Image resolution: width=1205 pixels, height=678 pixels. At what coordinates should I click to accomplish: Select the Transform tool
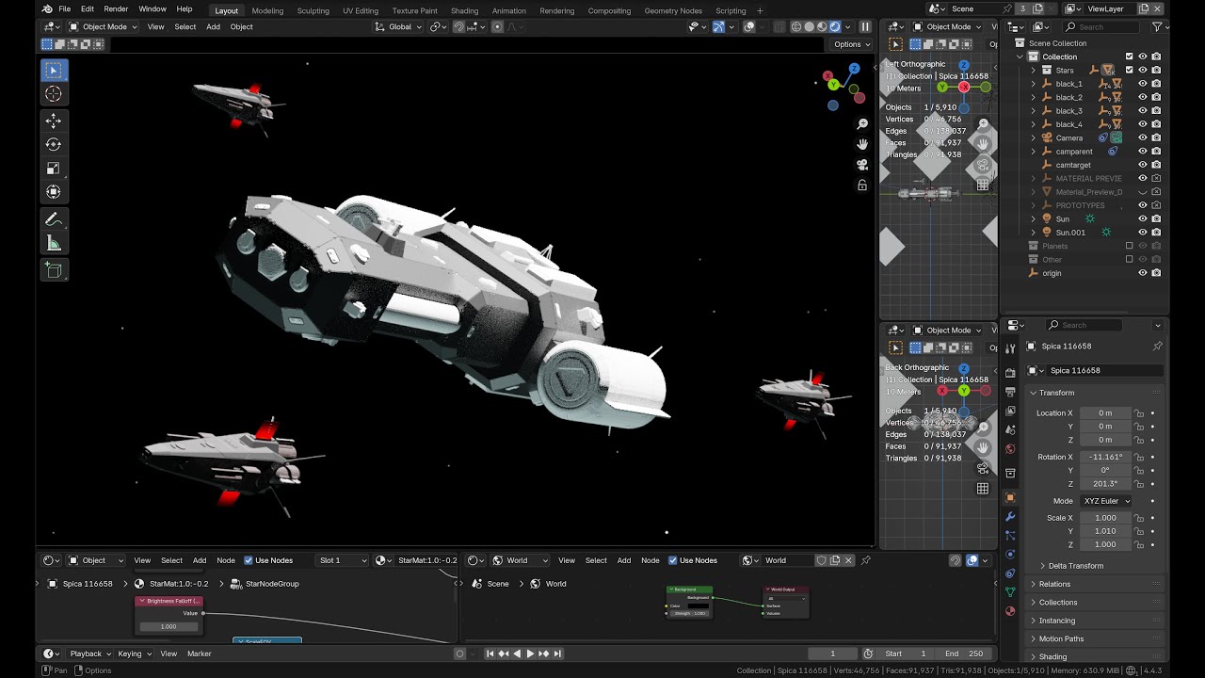[x=54, y=192]
